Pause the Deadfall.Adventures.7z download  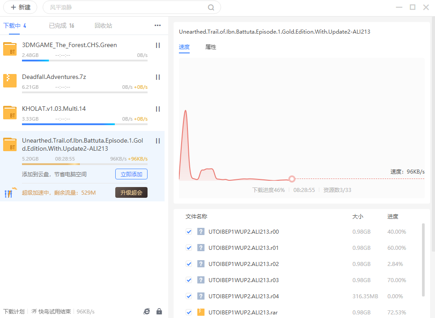[157, 77]
